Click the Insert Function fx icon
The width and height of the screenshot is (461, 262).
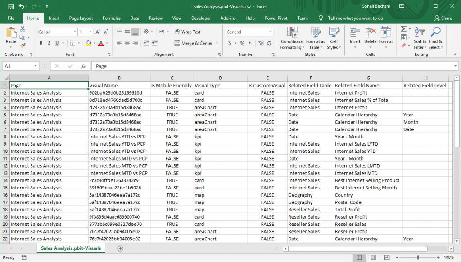83,66
